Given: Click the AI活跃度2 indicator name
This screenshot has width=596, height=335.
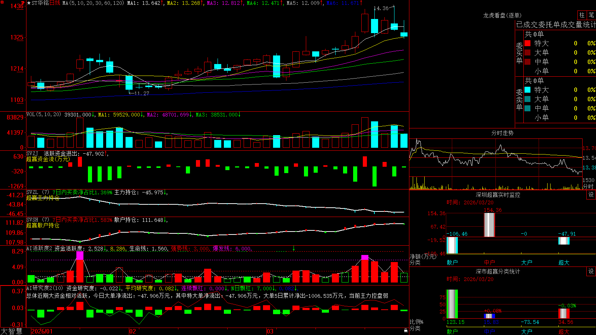Looking at the screenshot, I should [x=39, y=248].
